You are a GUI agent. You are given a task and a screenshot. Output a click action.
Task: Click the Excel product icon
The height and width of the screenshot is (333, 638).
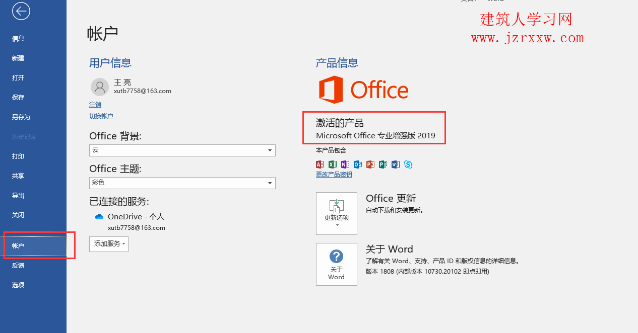(x=333, y=164)
